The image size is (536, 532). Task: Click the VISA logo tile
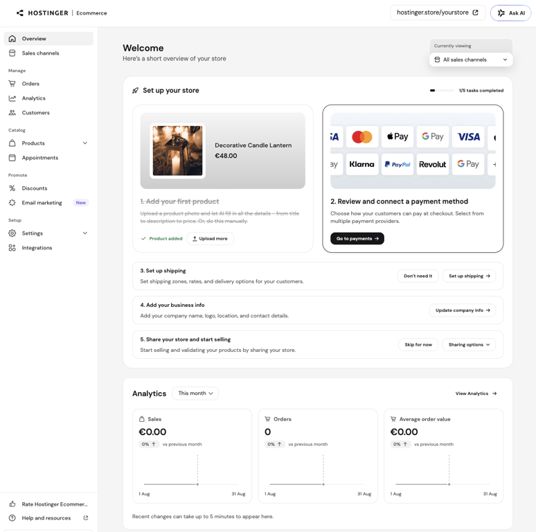coord(468,136)
